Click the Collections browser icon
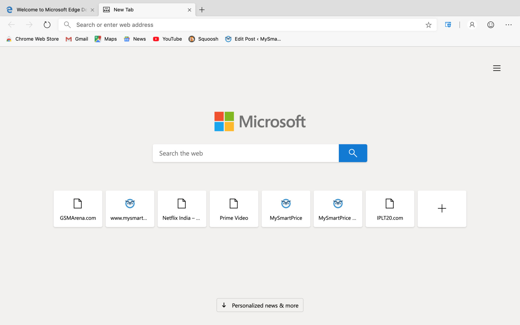The height and width of the screenshot is (325, 520). [448, 25]
